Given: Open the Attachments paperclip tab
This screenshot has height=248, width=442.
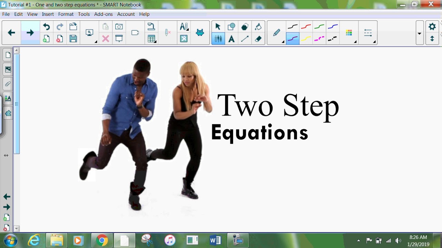Looking at the screenshot, I should point(8,84).
